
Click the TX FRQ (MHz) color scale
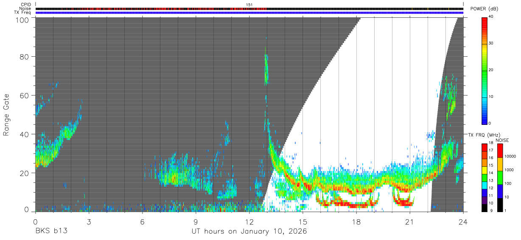(484, 177)
